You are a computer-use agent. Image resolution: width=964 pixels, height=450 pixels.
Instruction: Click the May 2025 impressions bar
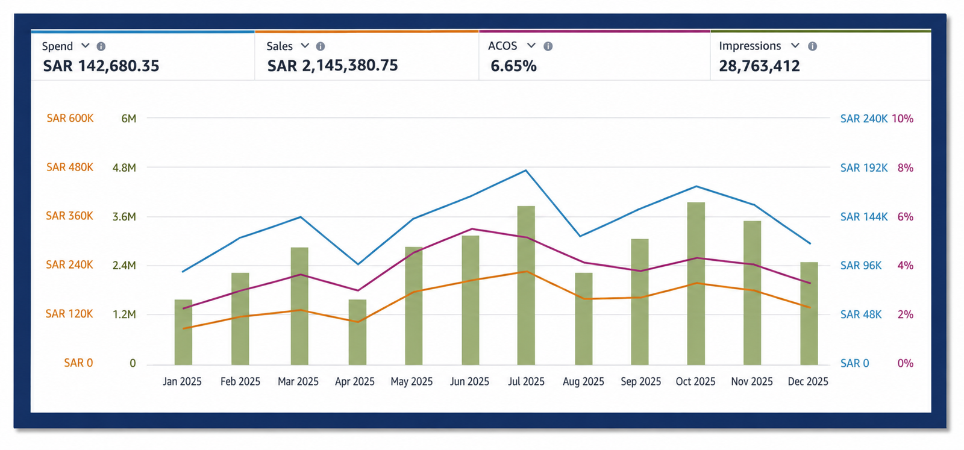[414, 306]
